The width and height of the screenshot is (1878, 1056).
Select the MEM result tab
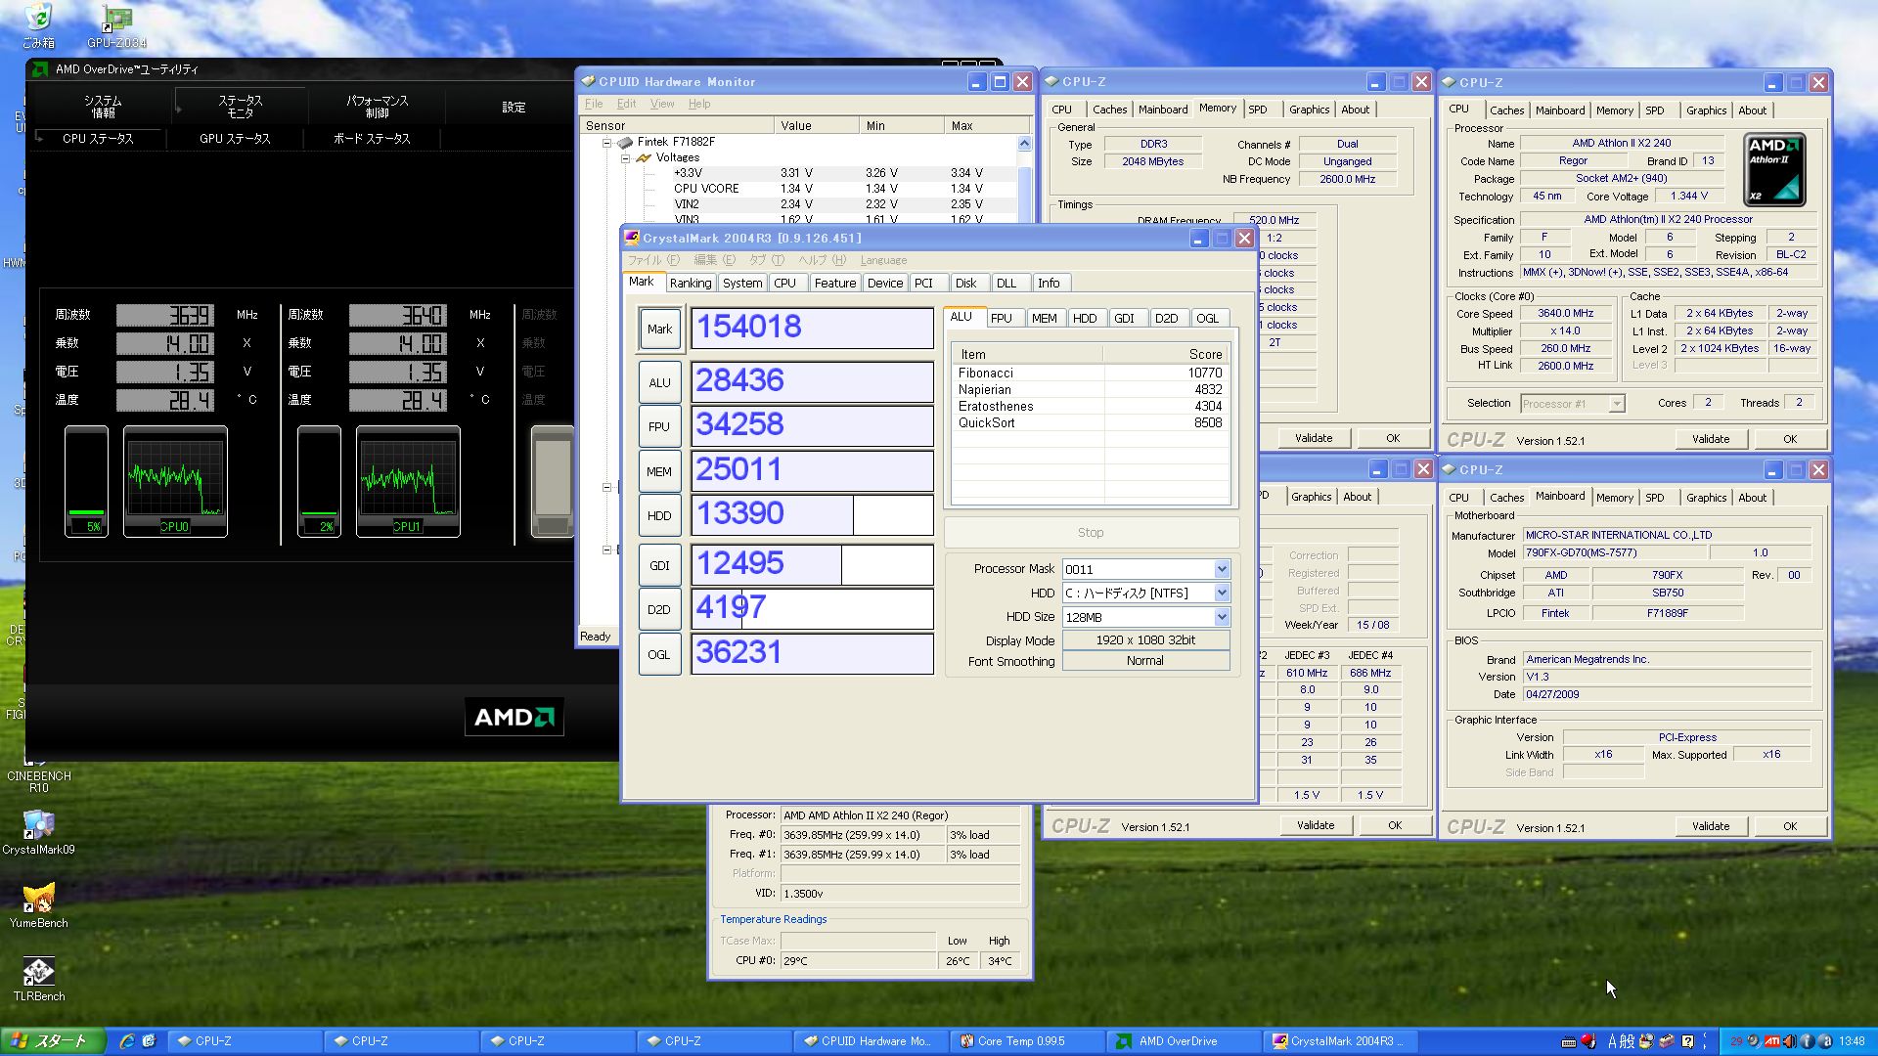click(1044, 318)
